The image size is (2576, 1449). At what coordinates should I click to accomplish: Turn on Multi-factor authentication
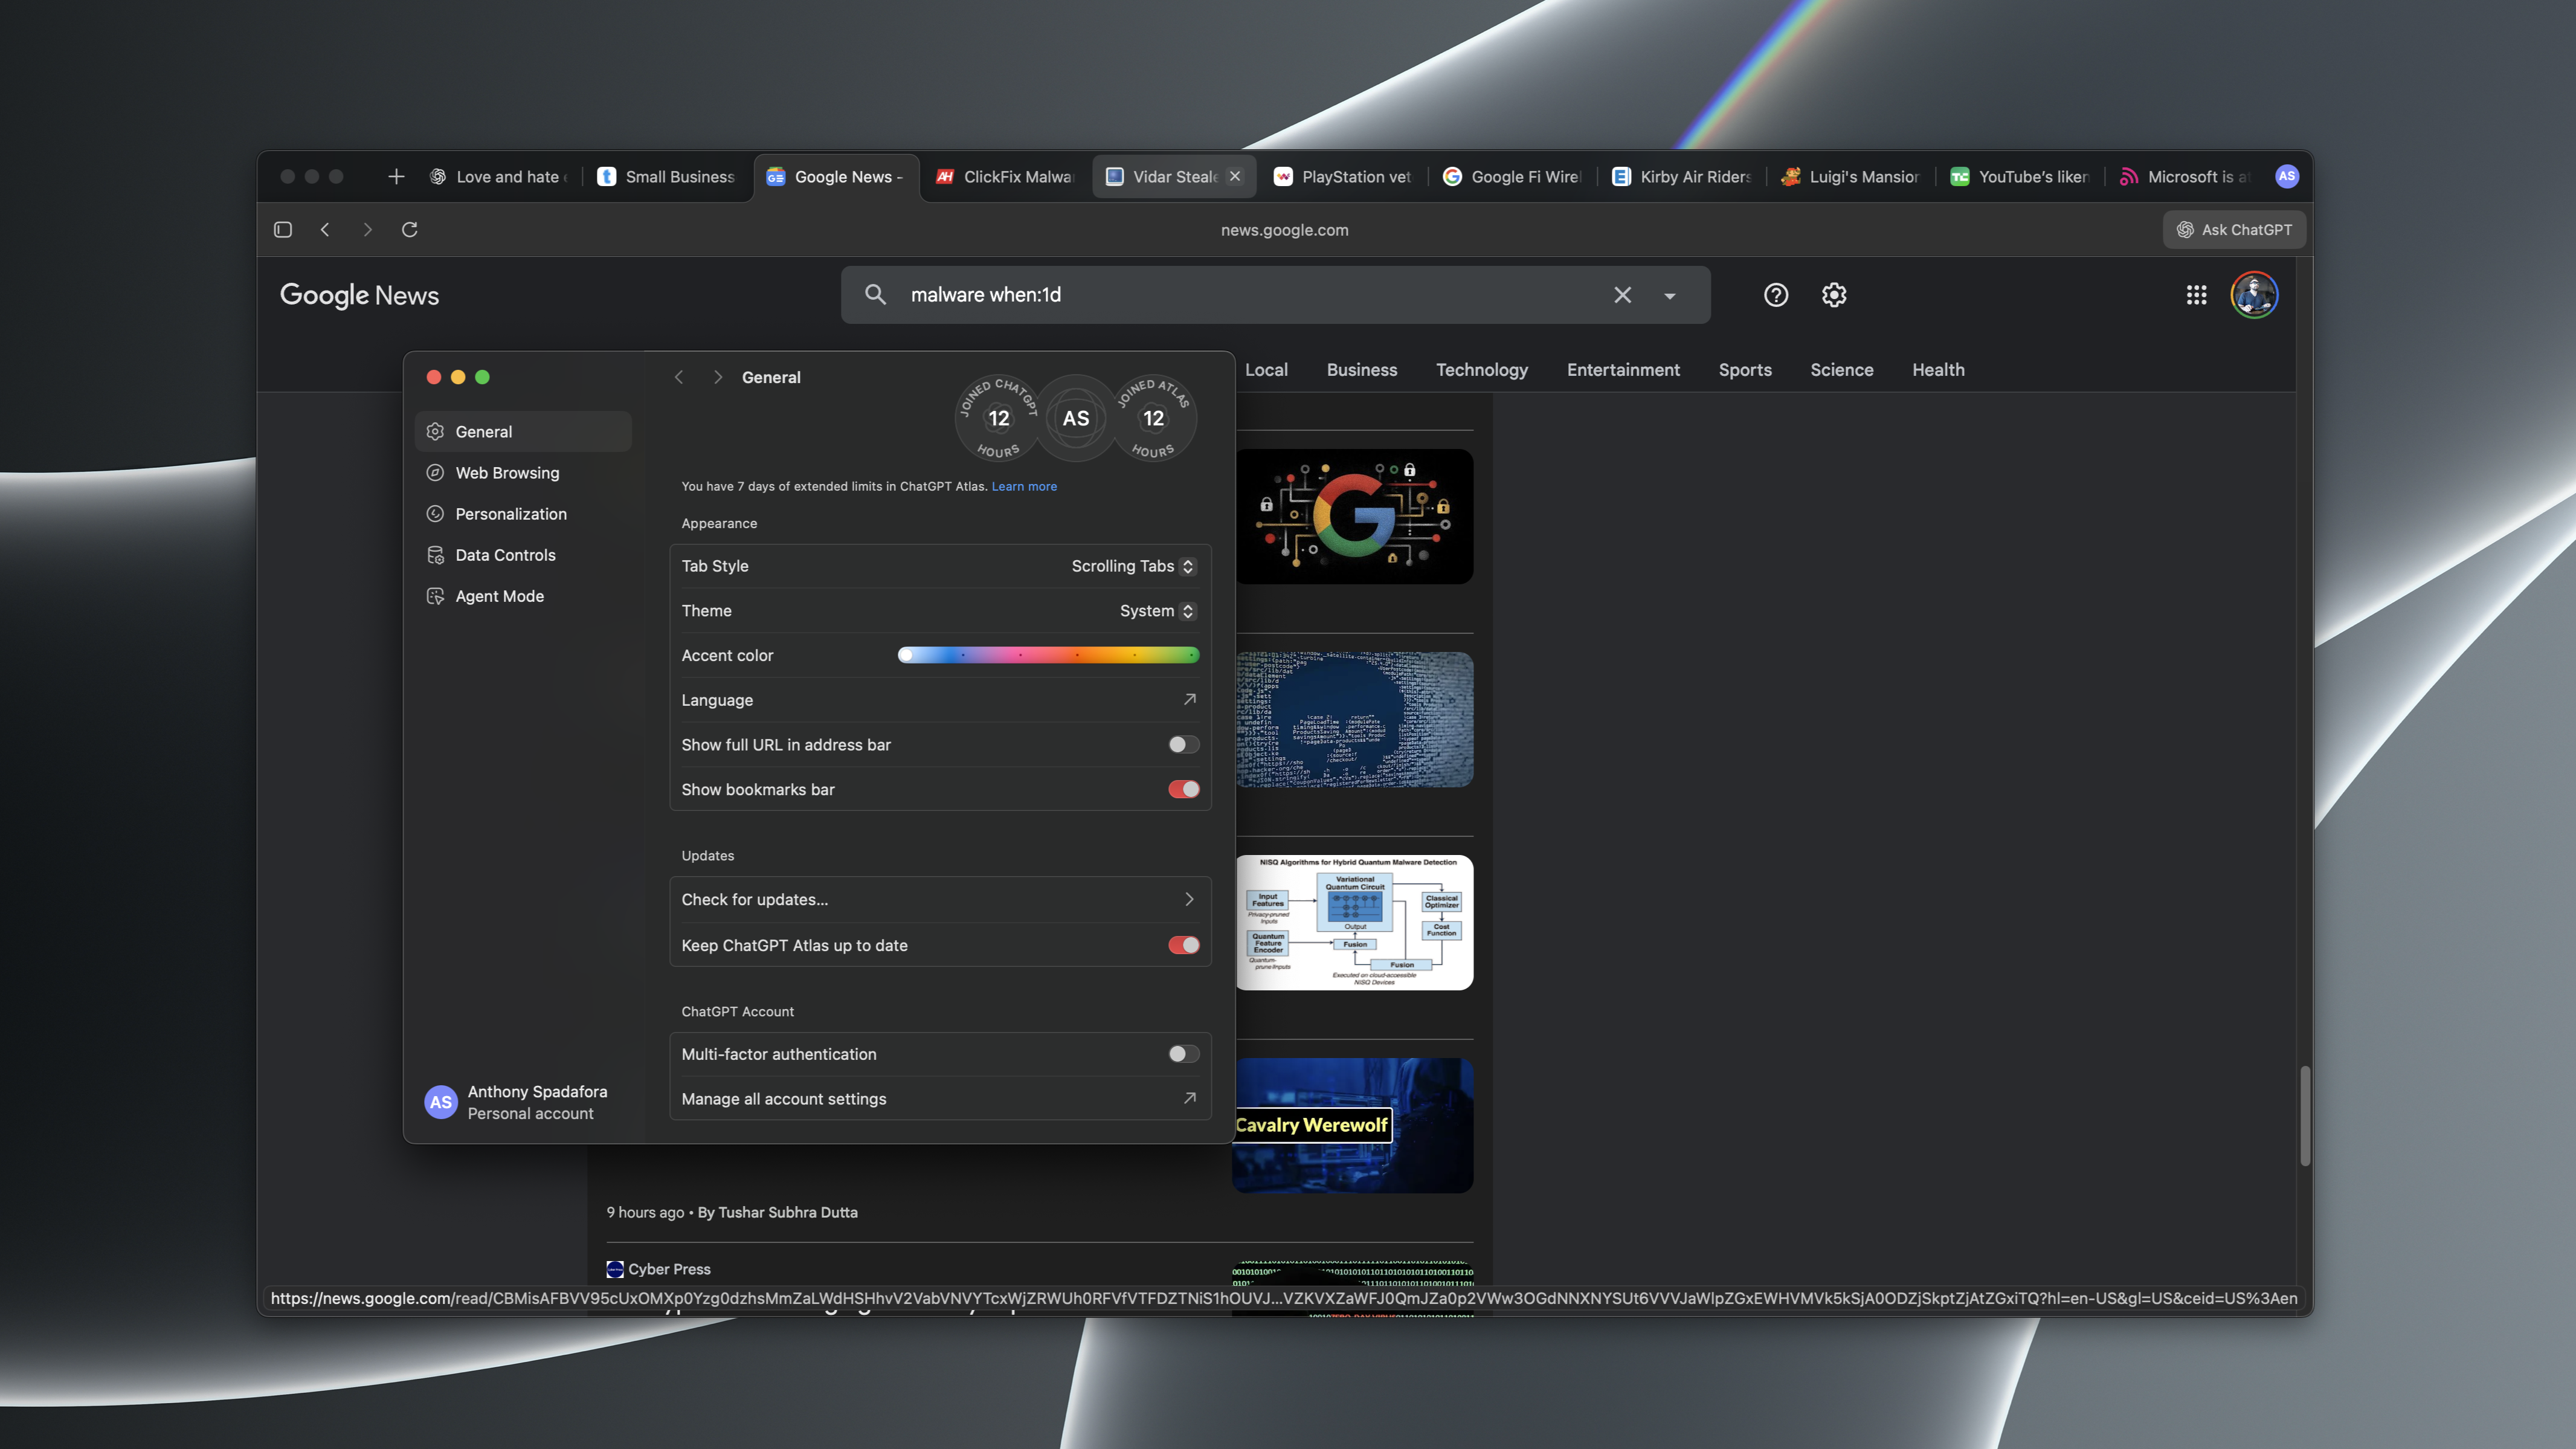(x=1183, y=1053)
